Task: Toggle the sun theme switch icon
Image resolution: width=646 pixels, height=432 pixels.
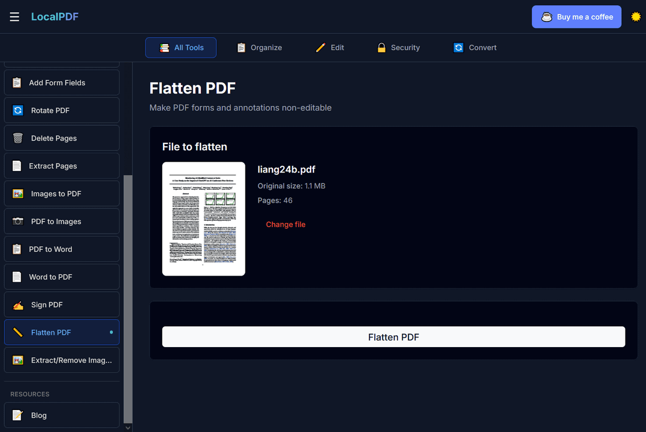Action: coord(636,17)
